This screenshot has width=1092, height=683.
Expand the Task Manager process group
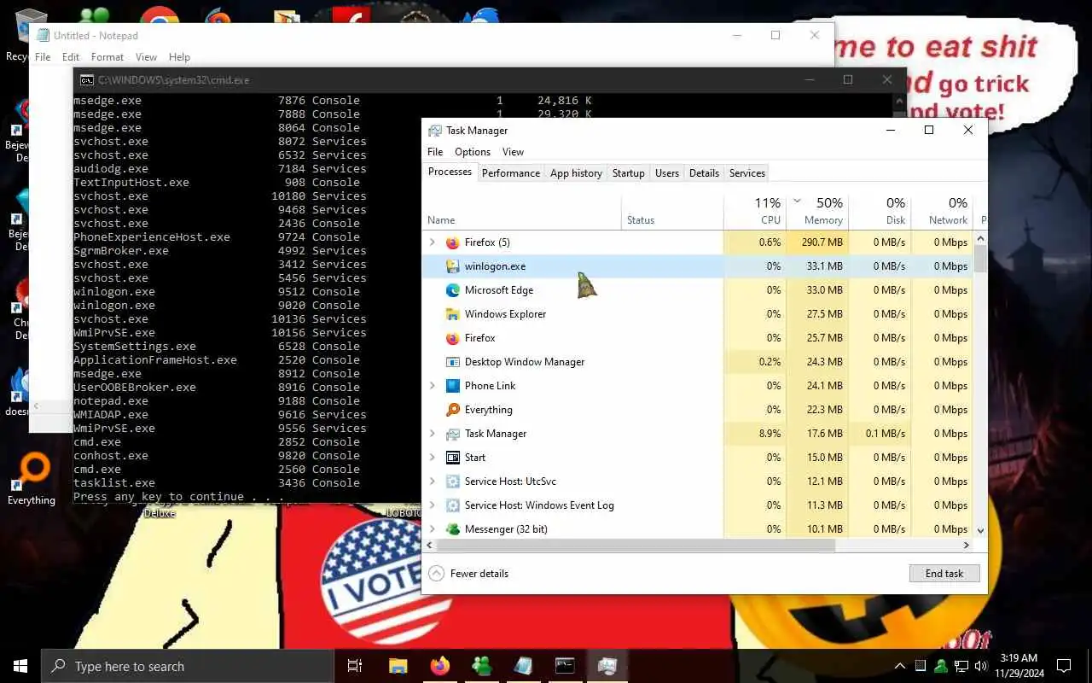tap(433, 434)
